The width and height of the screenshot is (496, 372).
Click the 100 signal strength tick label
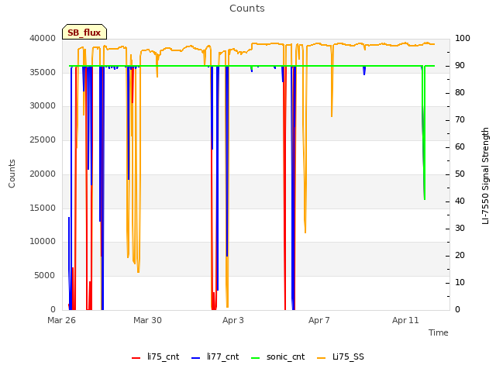[x=463, y=38]
